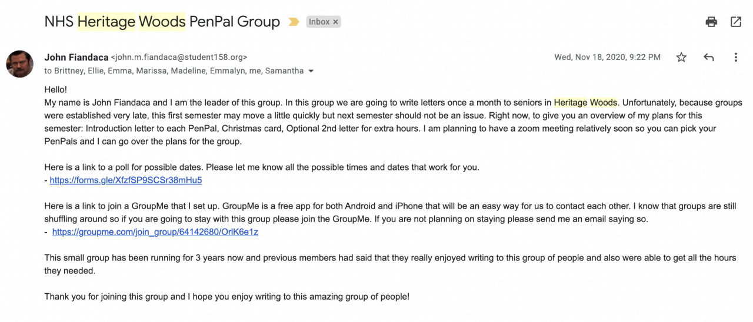Print this email with the printer icon
753x322 pixels.
point(711,22)
